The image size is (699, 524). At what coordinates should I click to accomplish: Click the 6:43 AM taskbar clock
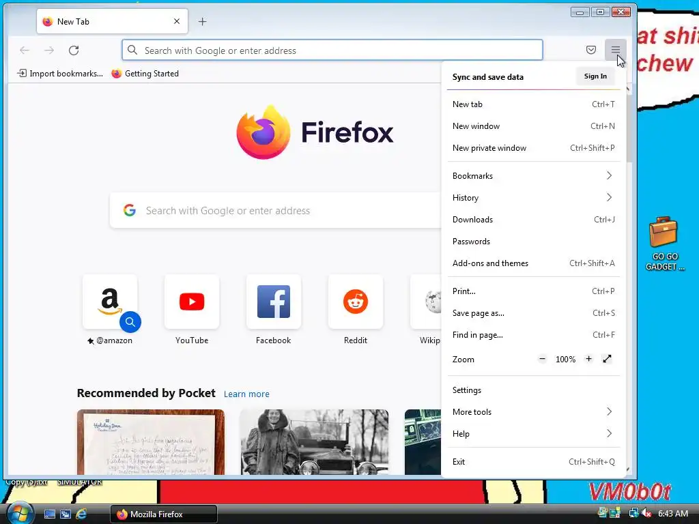[x=672, y=514]
